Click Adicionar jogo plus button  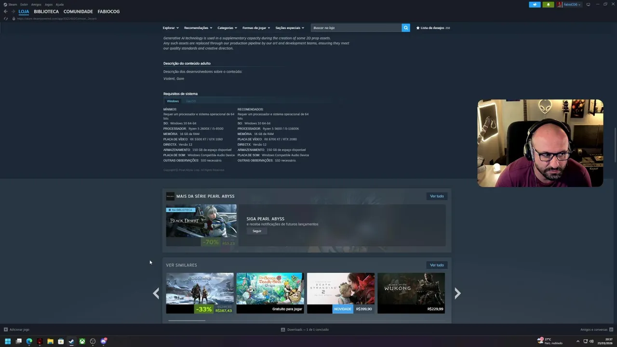click(16, 330)
